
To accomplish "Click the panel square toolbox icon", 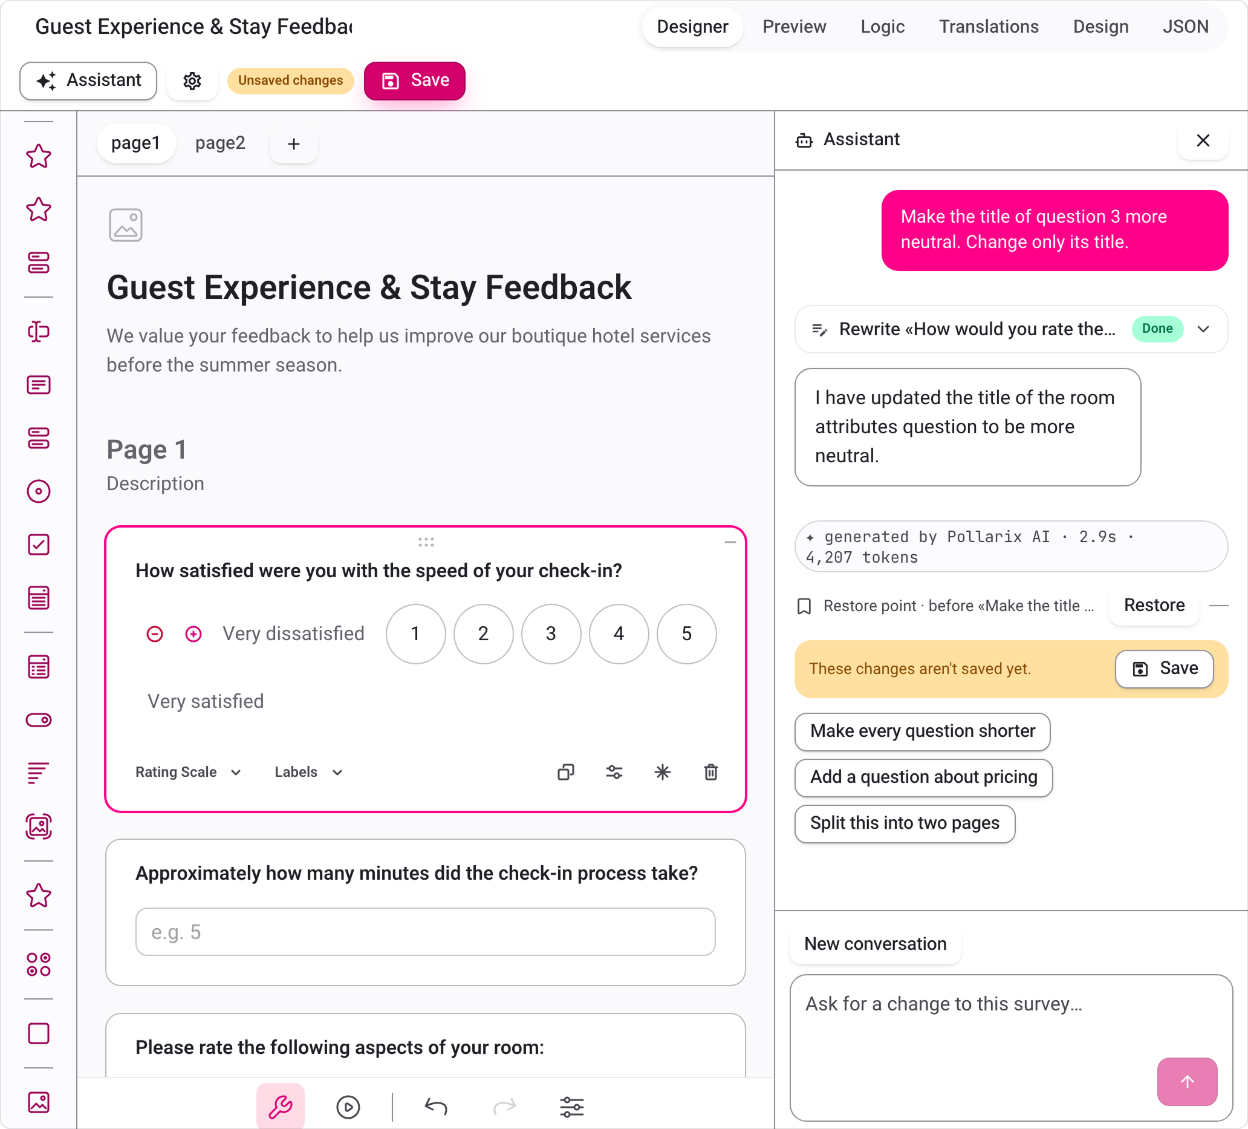I will pos(38,1033).
